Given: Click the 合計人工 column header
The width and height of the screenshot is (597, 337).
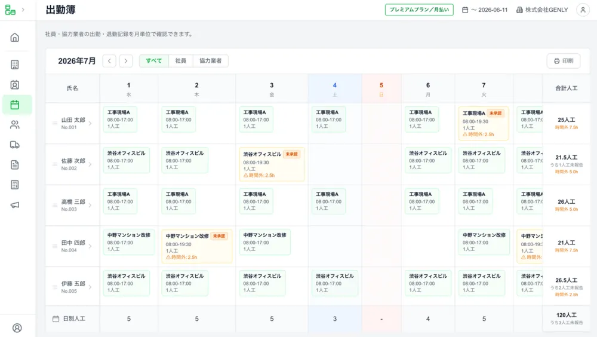Looking at the screenshot, I should 566,88.
